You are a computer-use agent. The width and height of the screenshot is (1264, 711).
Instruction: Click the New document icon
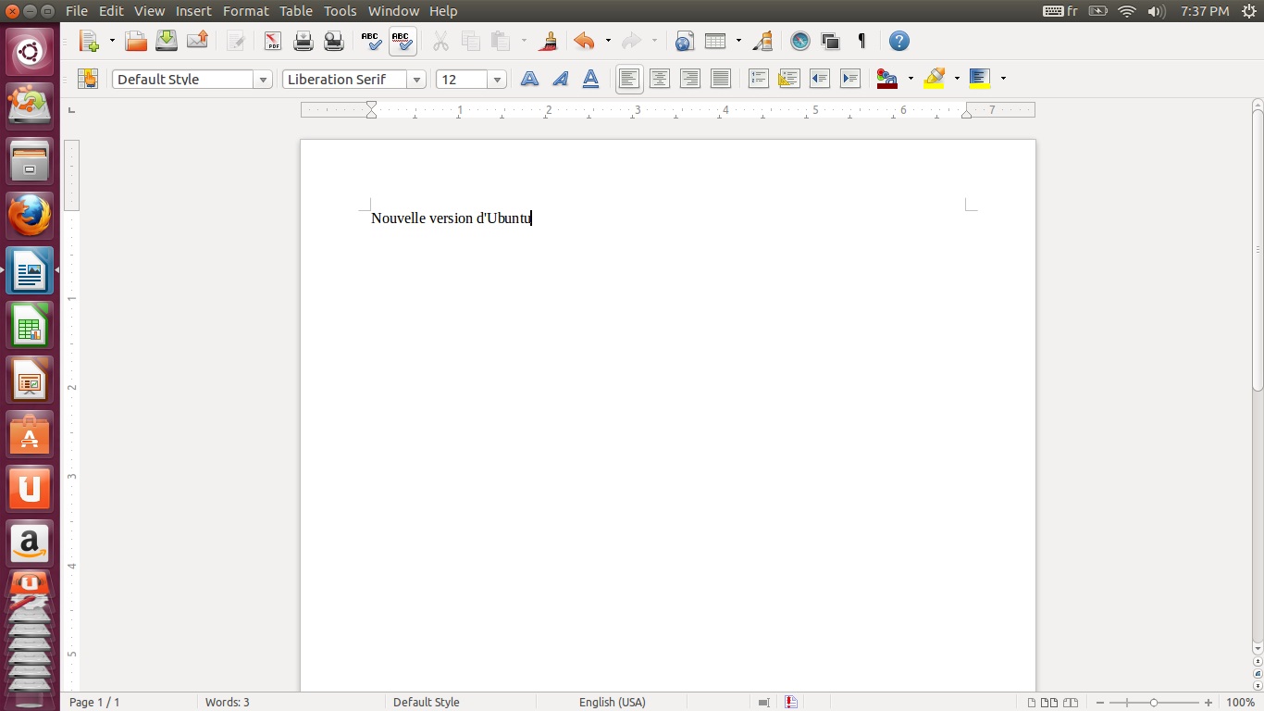point(89,41)
